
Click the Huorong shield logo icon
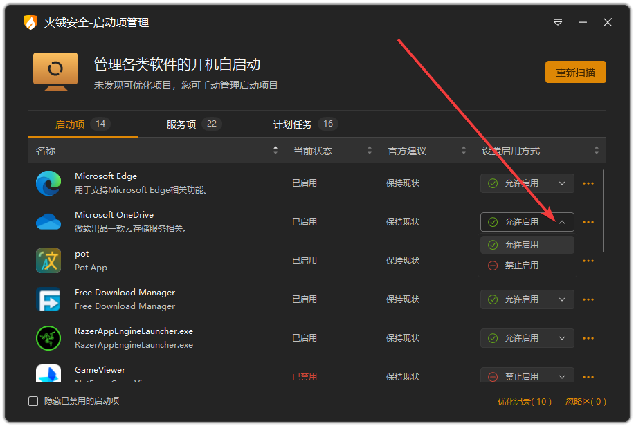pyautogui.click(x=30, y=22)
